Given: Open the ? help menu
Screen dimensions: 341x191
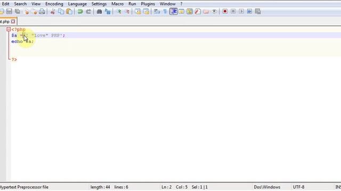Looking at the screenshot, I should [x=181, y=4].
